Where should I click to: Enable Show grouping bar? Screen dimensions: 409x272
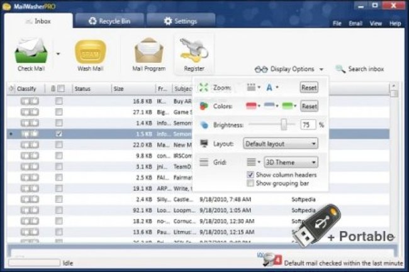(x=250, y=183)
